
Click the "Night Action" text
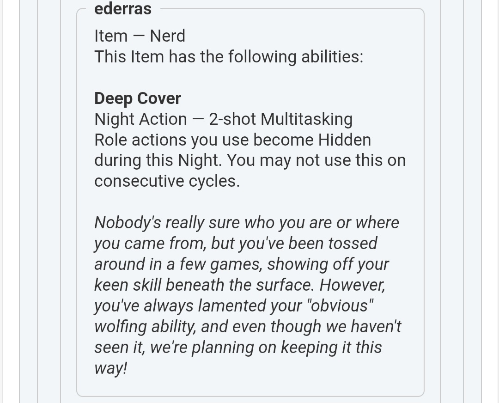pyautogui.click(x=140, y=119)
